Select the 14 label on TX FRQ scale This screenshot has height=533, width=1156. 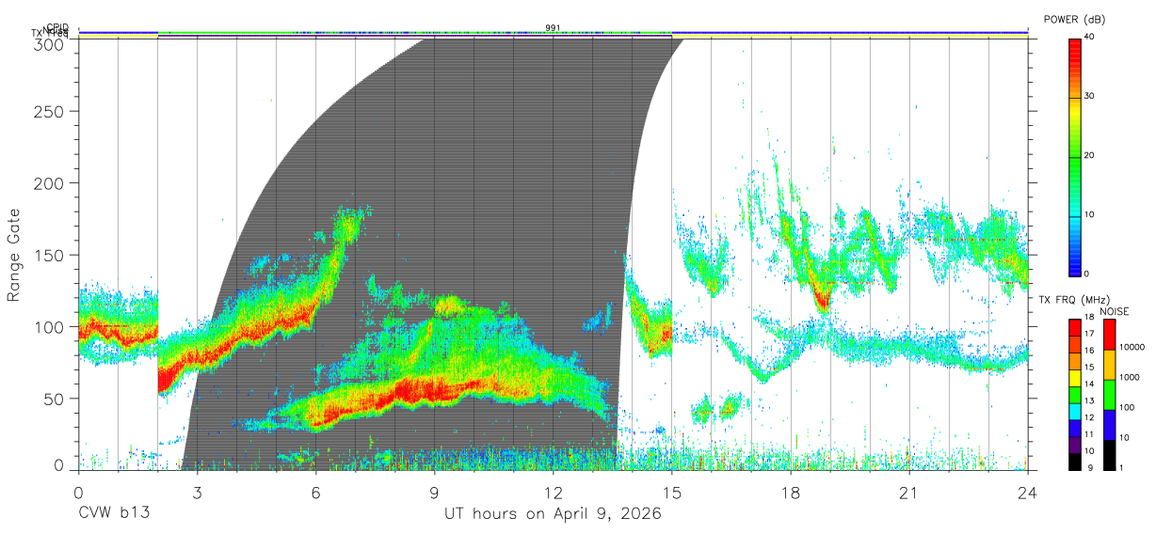coord(1088,384)
